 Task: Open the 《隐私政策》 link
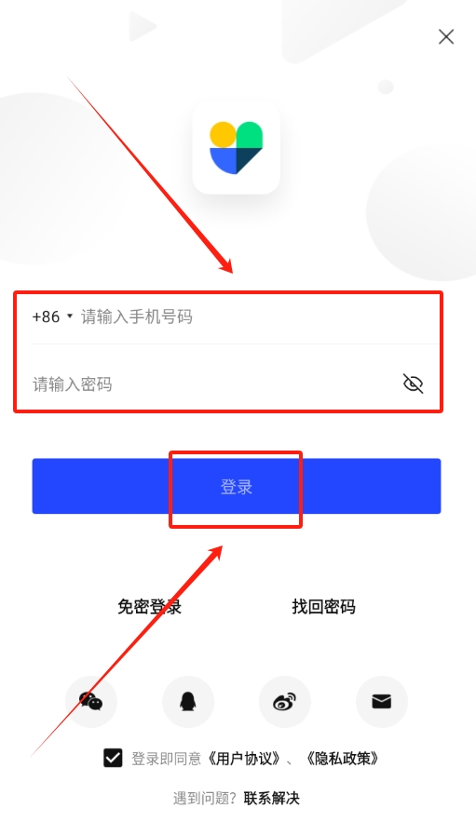pos(342,759)
